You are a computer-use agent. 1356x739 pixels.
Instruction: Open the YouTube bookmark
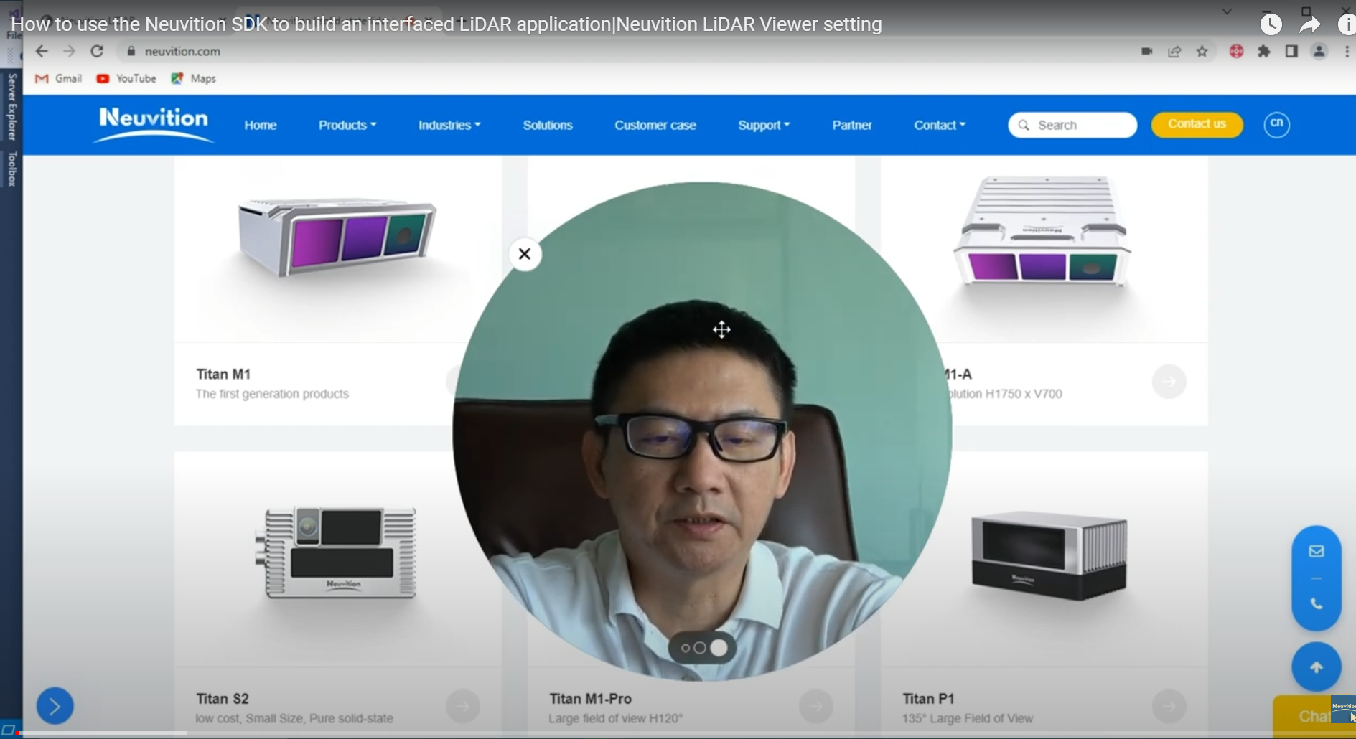126,78
